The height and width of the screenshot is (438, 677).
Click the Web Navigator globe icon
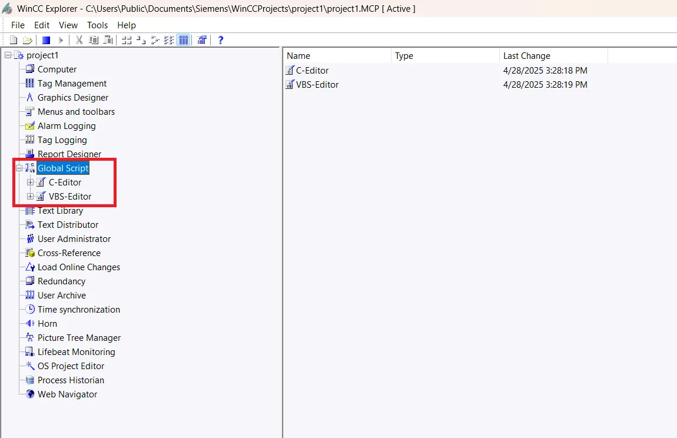pos(30,394)
